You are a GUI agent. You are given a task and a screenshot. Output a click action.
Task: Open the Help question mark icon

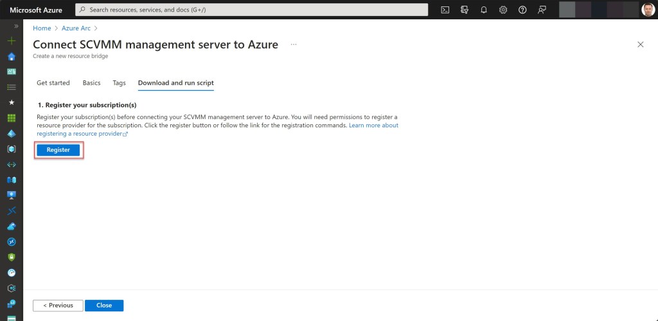[x=522, y=10]
